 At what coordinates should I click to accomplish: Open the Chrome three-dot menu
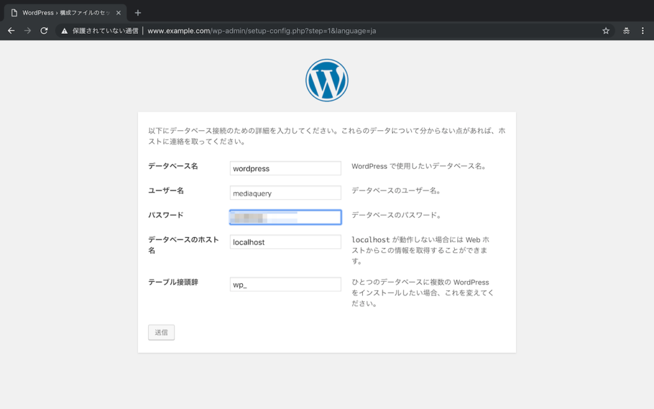[x=643, y=31]
